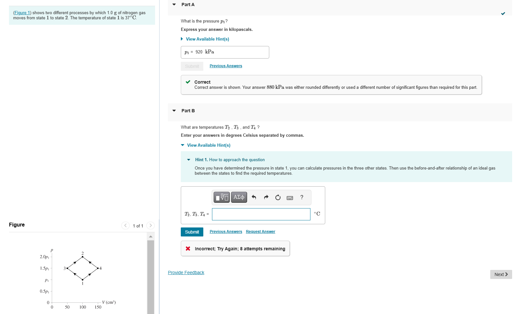
Task: Open the math templates (square root) palette
Action: tap(221, 197)
